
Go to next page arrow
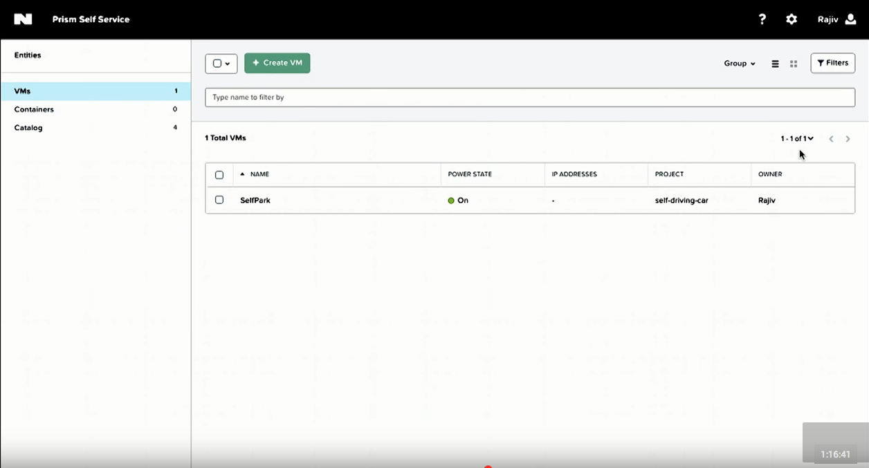click(x=848, y=139)
